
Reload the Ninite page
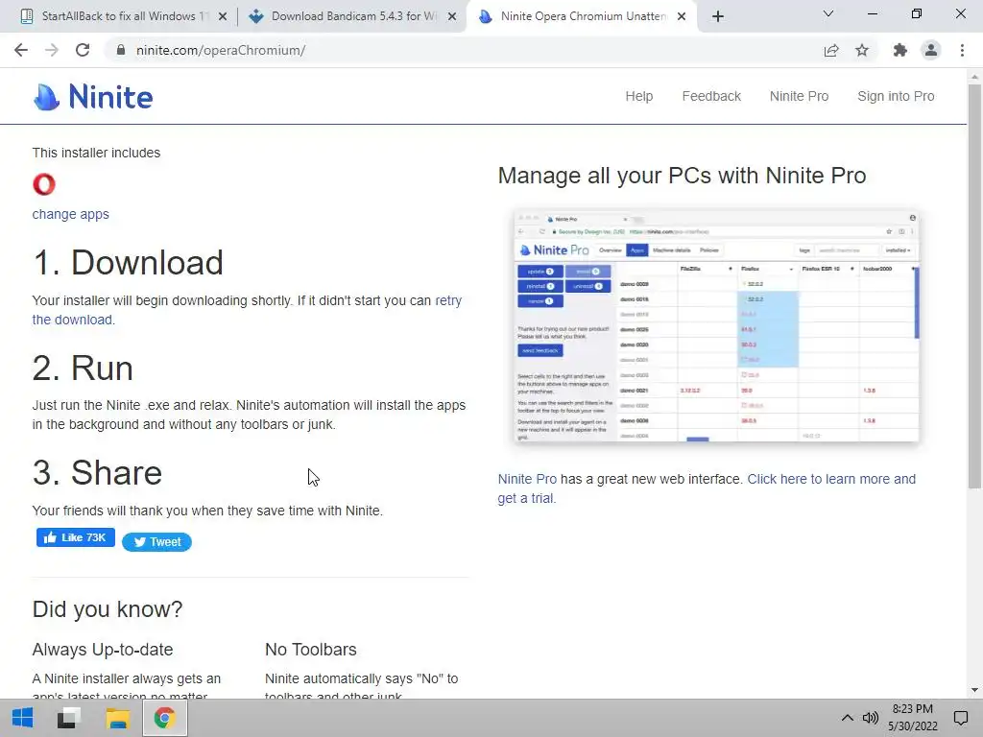tap(83, 50)
